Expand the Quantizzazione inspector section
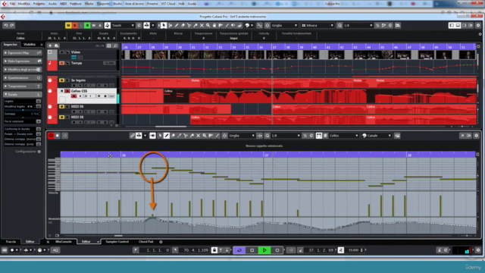This screenshot has height=273, width=485. [22, 77]
